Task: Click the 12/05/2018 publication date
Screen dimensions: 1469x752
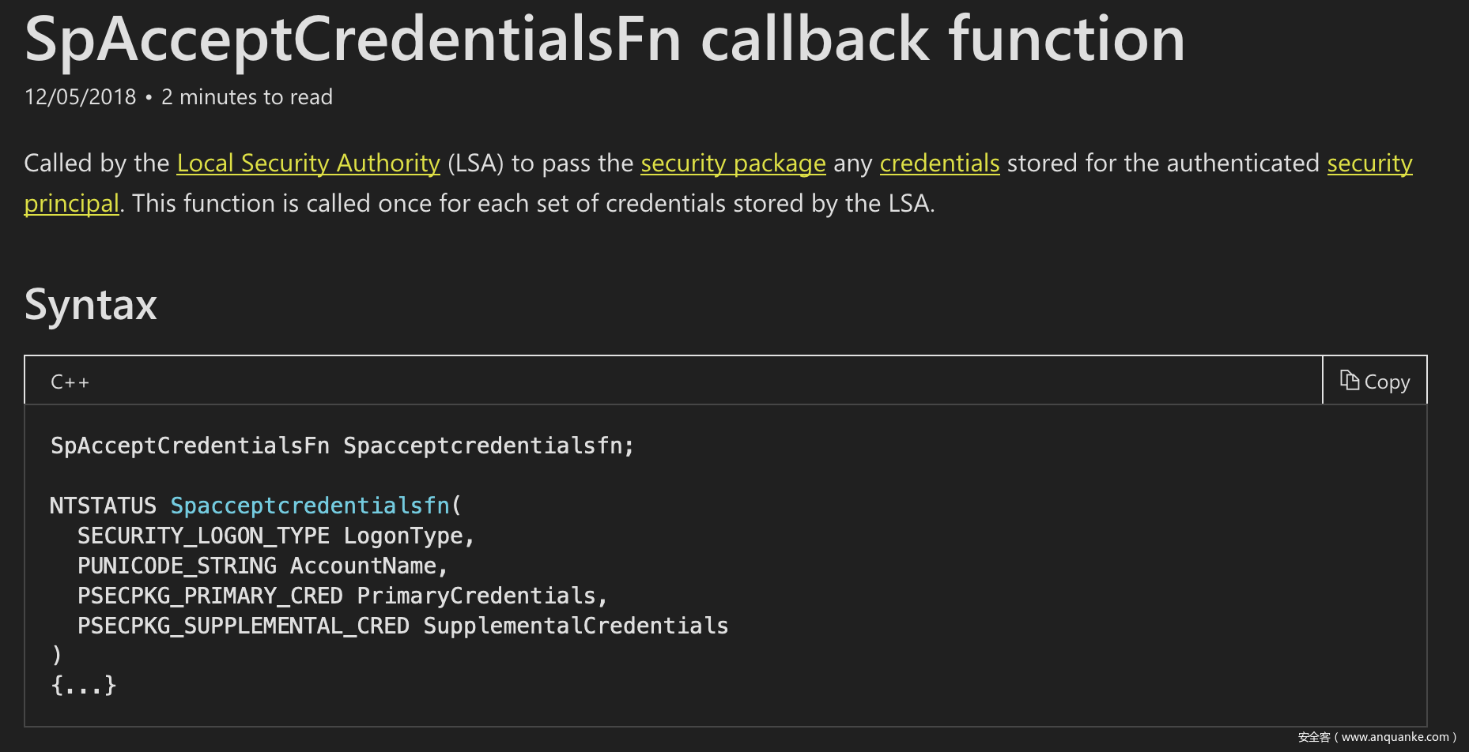Action: (x=81, y=97)
